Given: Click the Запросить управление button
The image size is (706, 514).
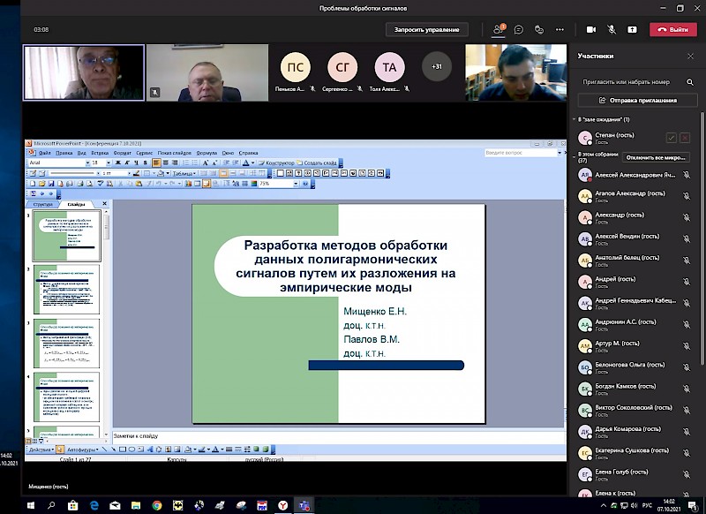Looking at the screenshot, I should (426, 29).
